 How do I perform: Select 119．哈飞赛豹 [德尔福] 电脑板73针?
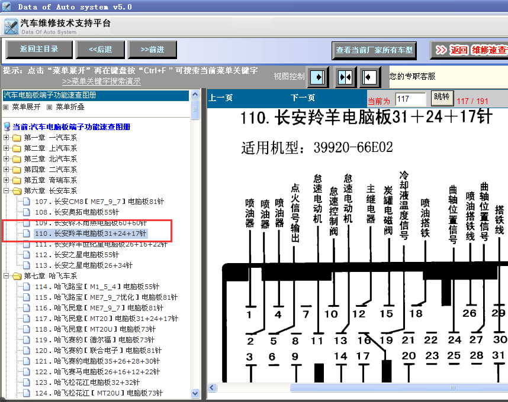tap(95, 340)
